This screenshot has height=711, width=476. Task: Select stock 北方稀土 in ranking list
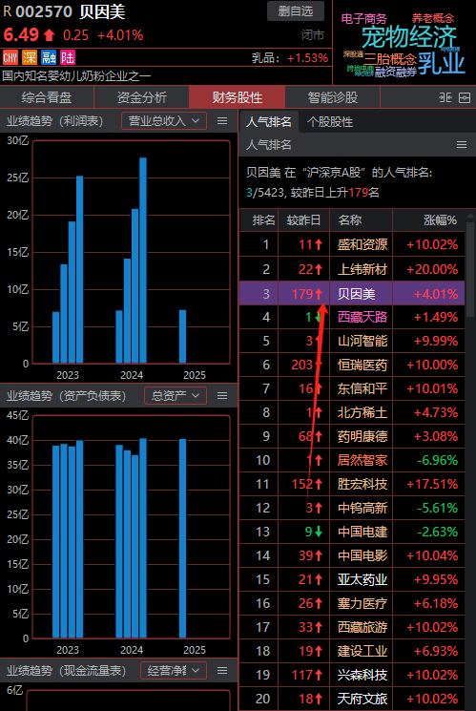pyautogui.click(x=362, y=412)
